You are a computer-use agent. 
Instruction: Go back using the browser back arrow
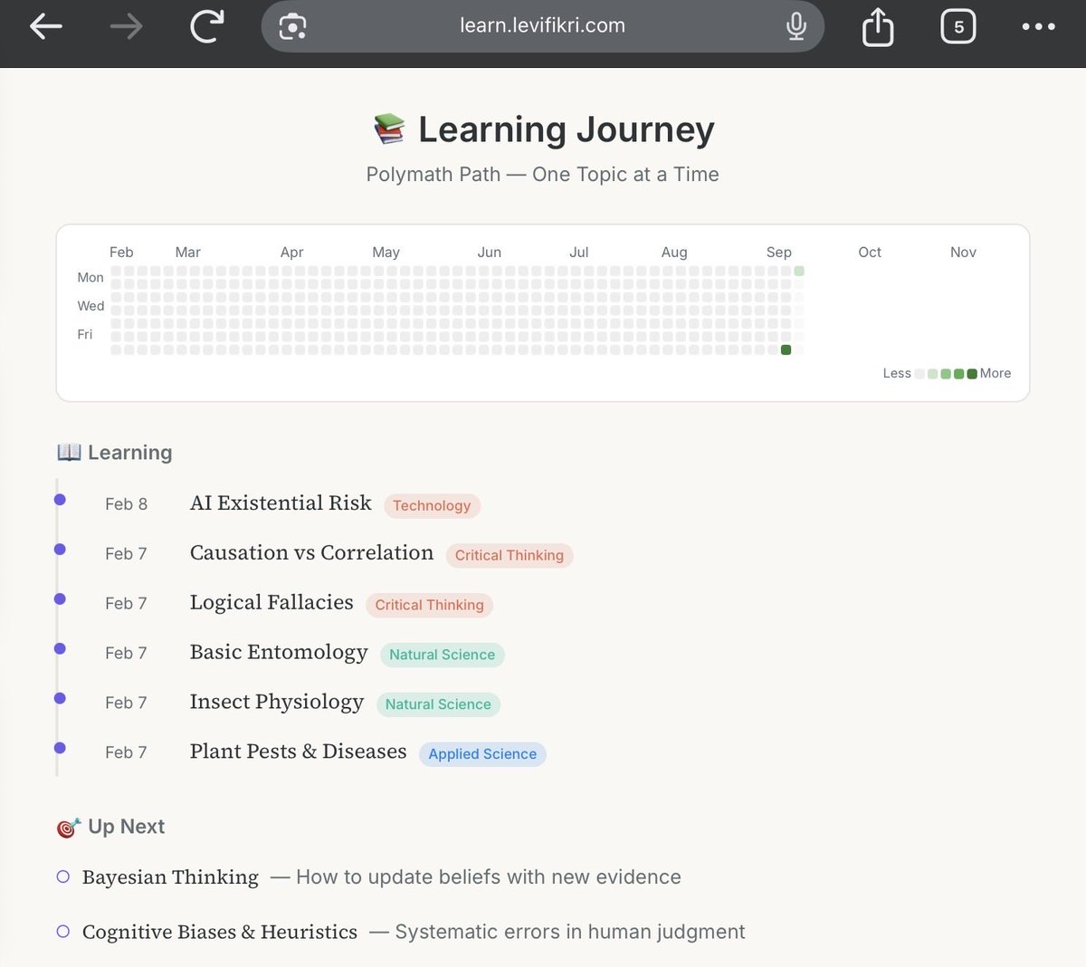click(45, 26)
